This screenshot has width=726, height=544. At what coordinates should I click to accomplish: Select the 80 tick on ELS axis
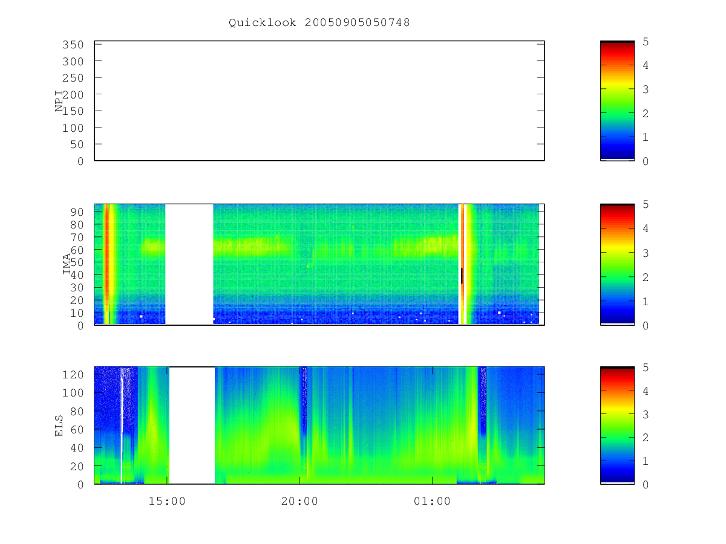point(76,411)
